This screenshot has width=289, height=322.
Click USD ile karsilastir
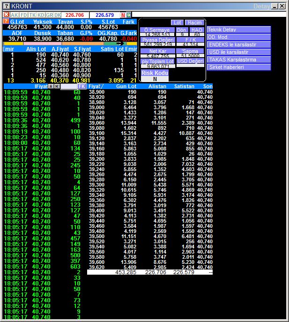click(239, 52)
